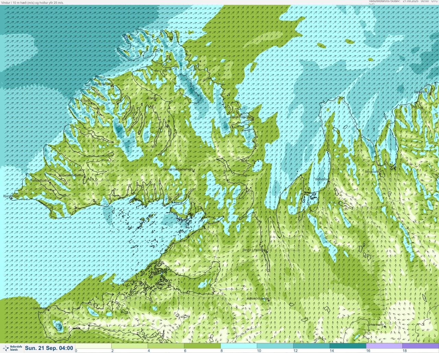Click the legend swatch for 0–2 m/s
This screenshot has width=439, height=353.
tap(93, 346)
